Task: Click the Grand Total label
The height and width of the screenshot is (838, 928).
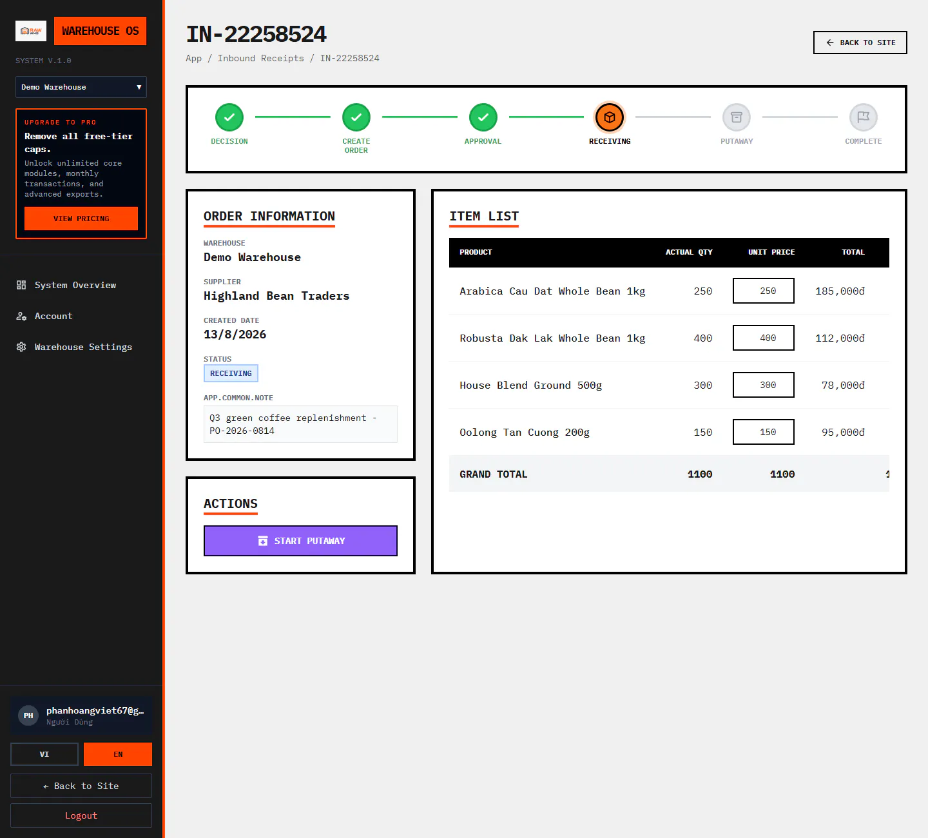Action: point(493,474)
